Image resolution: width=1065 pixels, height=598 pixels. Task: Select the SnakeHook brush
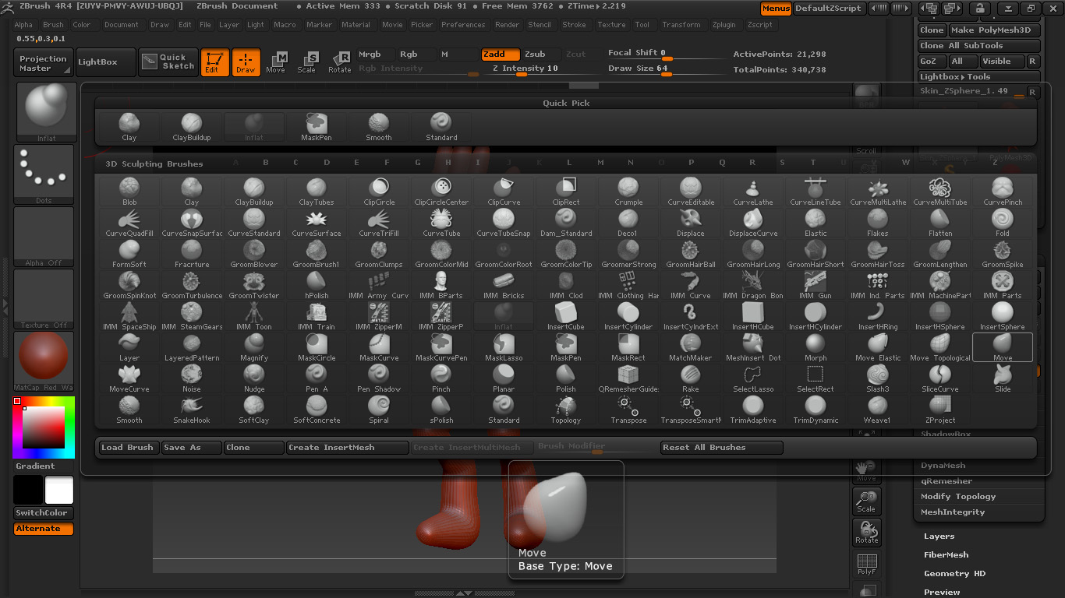[x=192, y=410]
